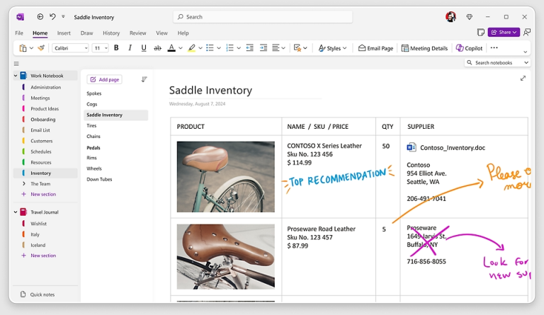Open the Product Ideas section
The width and height of the screenshot is (544, 315).
(45, 109)
